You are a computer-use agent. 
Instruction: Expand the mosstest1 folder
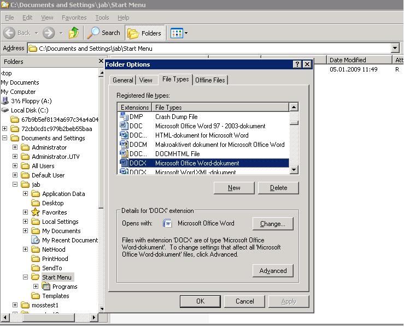[15, 305]
